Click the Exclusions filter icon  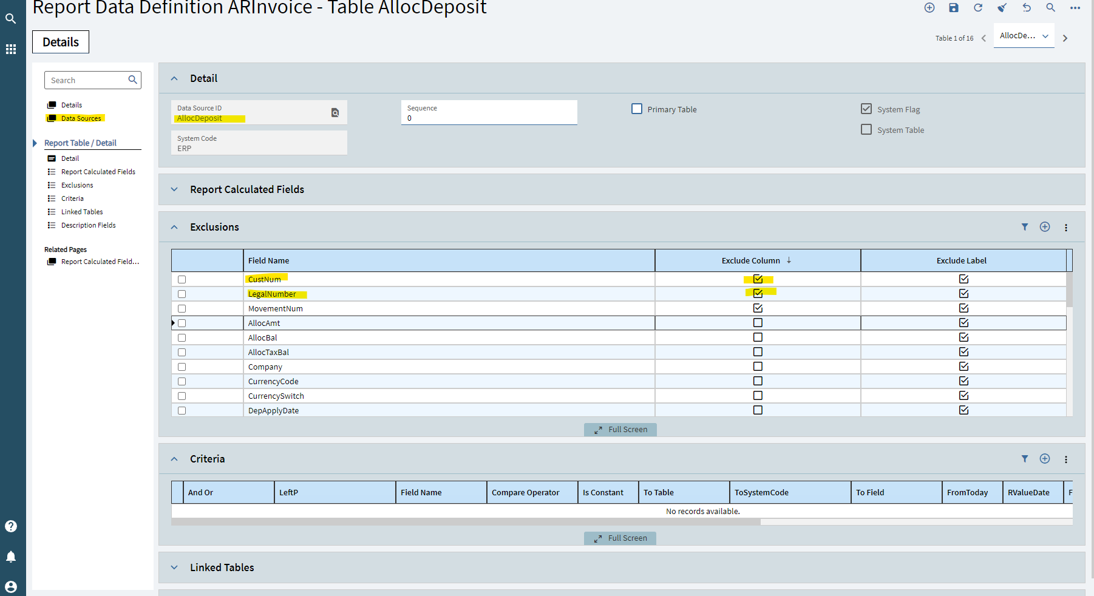1025,227
